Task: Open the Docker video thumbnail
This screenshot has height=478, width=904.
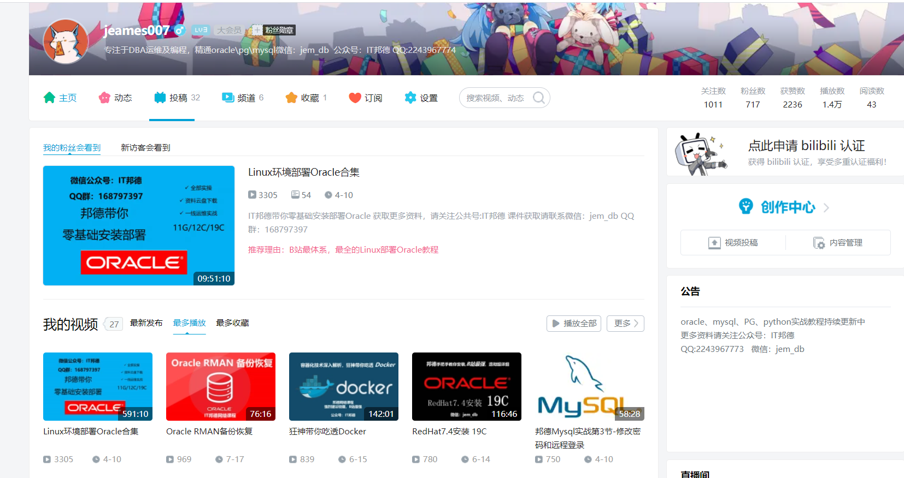Action: pyautogui.click(x=344, y=386)
